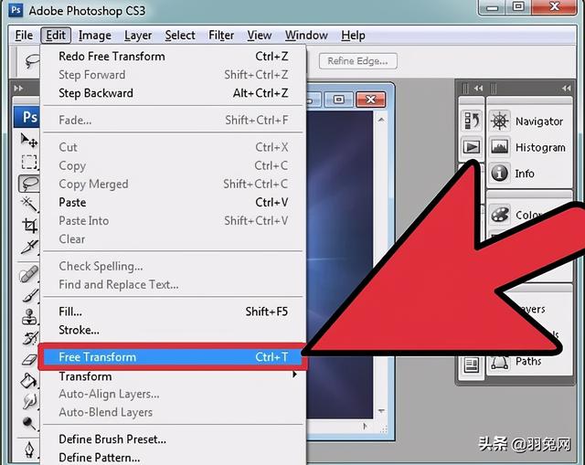The image size is (585, 465).
Task: Choose Fill... menu entry
Action: click(x=173, y=312)
